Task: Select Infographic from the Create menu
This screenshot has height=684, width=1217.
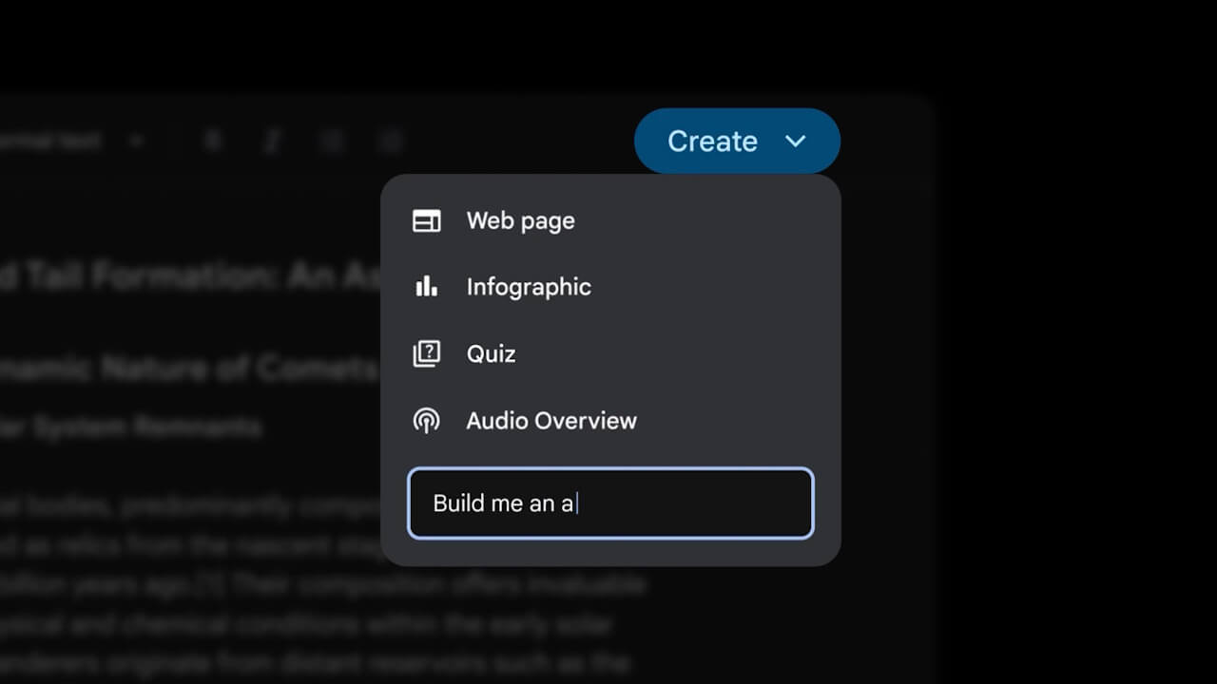Action: pos(610,287)
